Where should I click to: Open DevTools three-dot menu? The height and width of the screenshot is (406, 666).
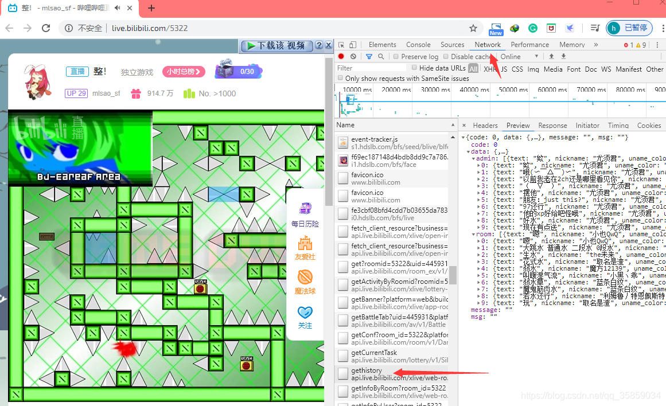[x=657, y=45]
